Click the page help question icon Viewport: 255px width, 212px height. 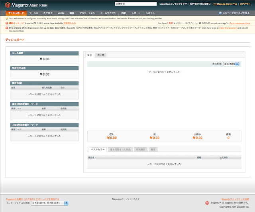point(220,13)
